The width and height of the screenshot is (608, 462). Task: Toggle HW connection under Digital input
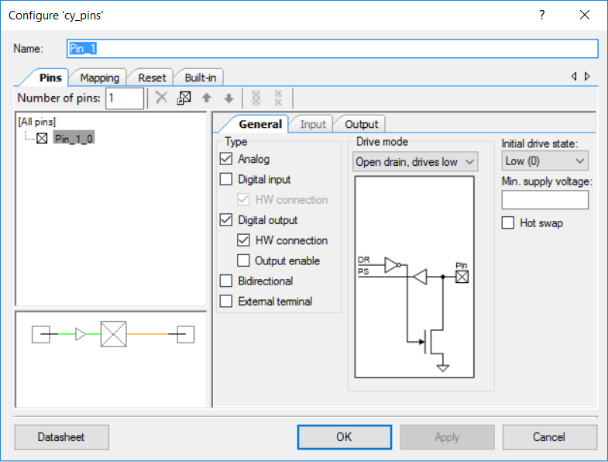pos(243,199)
